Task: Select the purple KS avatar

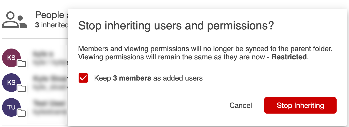Action: [x=11, y=83]
